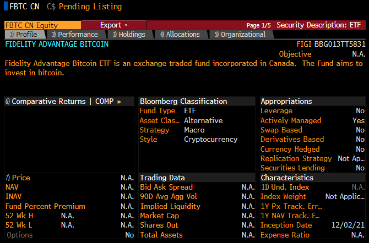Click the Swap Based label
369x243 pixels.
(x=281, y=130)
